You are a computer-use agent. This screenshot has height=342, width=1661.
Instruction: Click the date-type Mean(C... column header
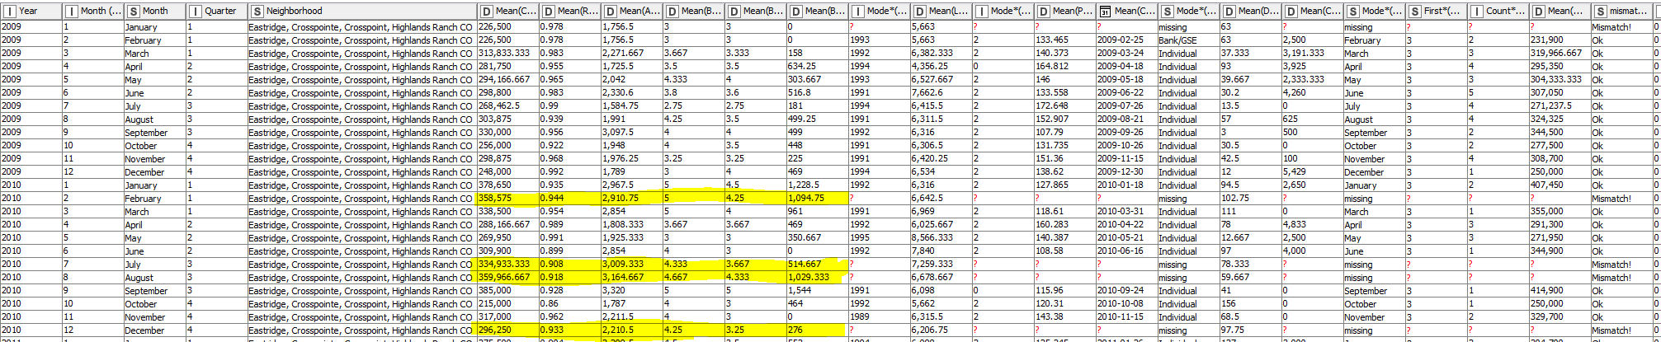coord(1127,11)
